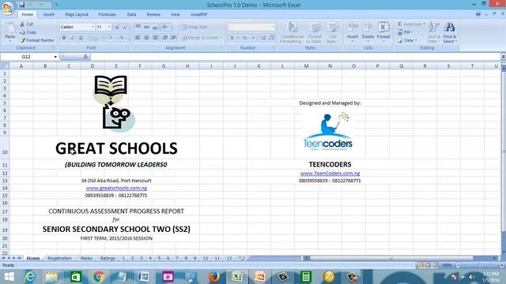Viewport: 506px width, 284px height.
Task: Click the Sort & Filter icon
Action: click(x=434, y=28)
